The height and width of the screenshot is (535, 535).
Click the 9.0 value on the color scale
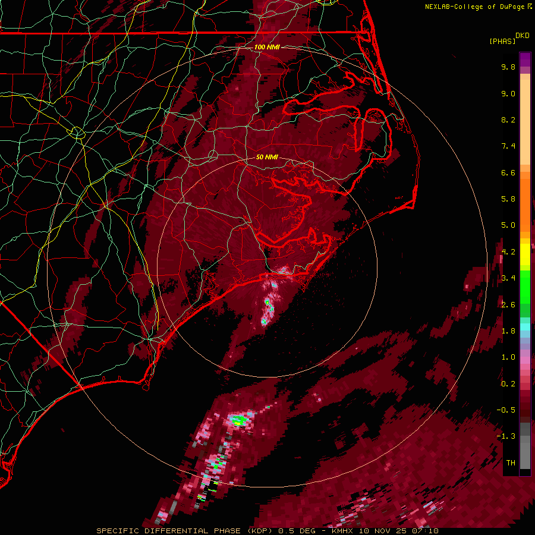click(508, 93)
